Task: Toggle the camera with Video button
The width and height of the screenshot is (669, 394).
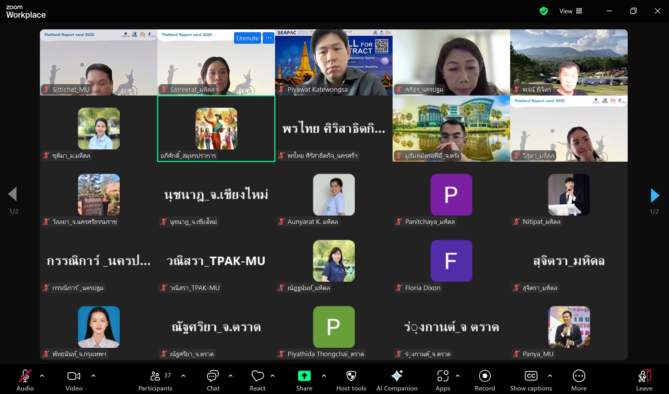Action: click(74, 380)
